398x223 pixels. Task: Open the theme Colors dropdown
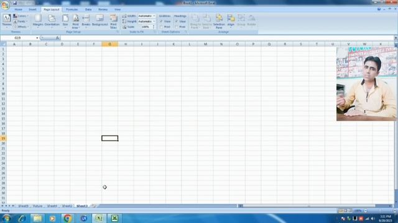point(21,16)
